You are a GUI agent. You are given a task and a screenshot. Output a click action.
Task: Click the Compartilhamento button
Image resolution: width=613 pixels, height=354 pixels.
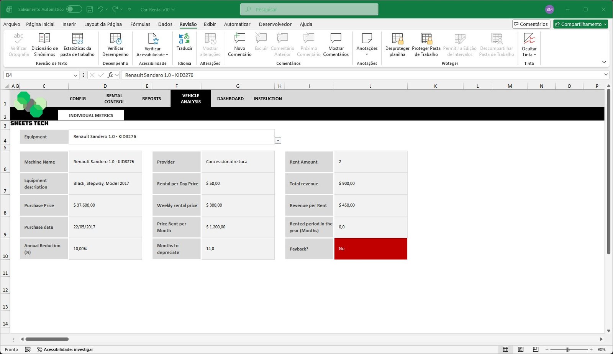(x=580, y=24)
